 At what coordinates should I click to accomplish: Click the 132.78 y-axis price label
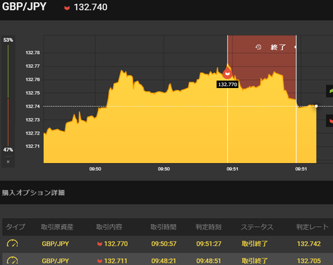[x=33, y=53]
